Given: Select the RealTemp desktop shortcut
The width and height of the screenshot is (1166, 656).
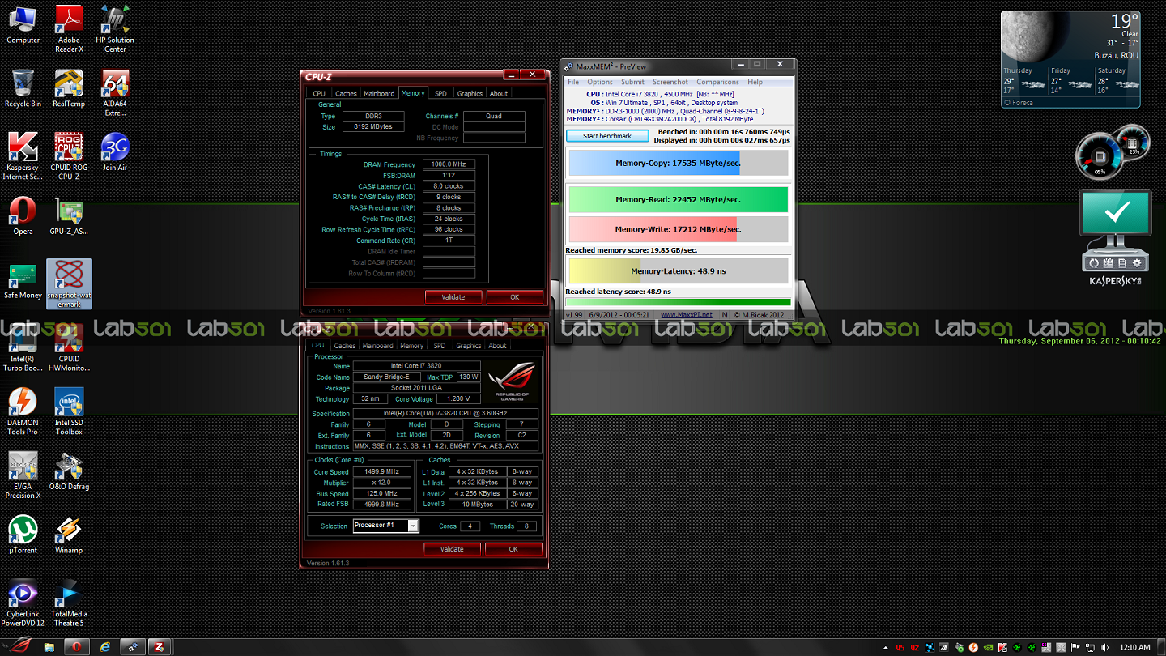Looking at the screenshot, I should [x=69, y=88].
